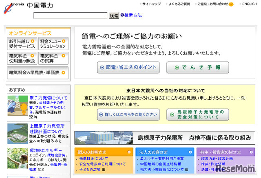Click the orange mascot icon beside お問い合わせ

pos(231,4)
